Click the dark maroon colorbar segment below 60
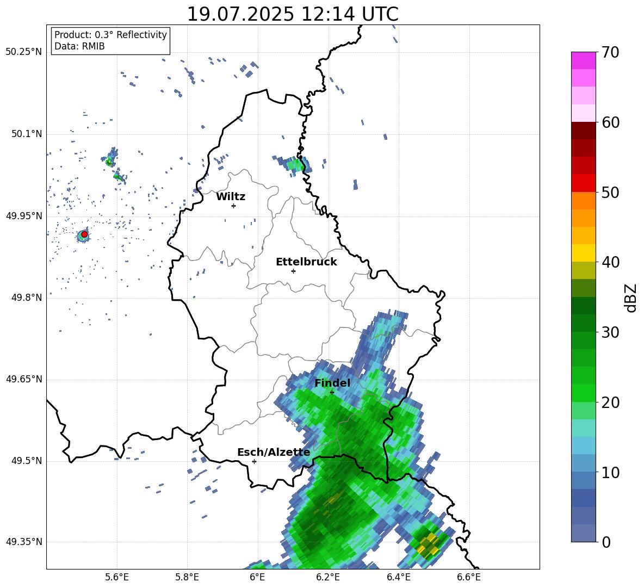Viewport: 644px width, 588px height. coord(583,131)
